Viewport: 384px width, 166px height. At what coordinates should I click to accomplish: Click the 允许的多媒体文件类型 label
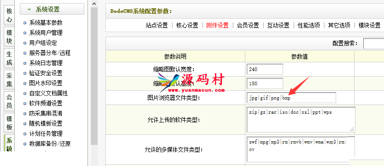point(174,149)
